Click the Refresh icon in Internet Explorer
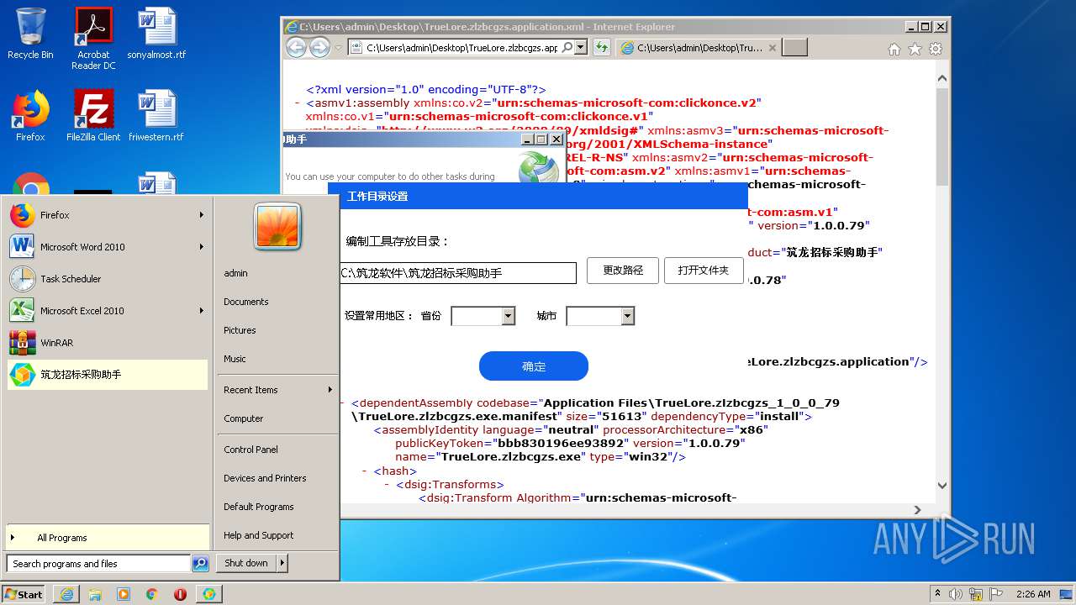This screenshot has width=1076, height=605. click(x=601, y=48)
